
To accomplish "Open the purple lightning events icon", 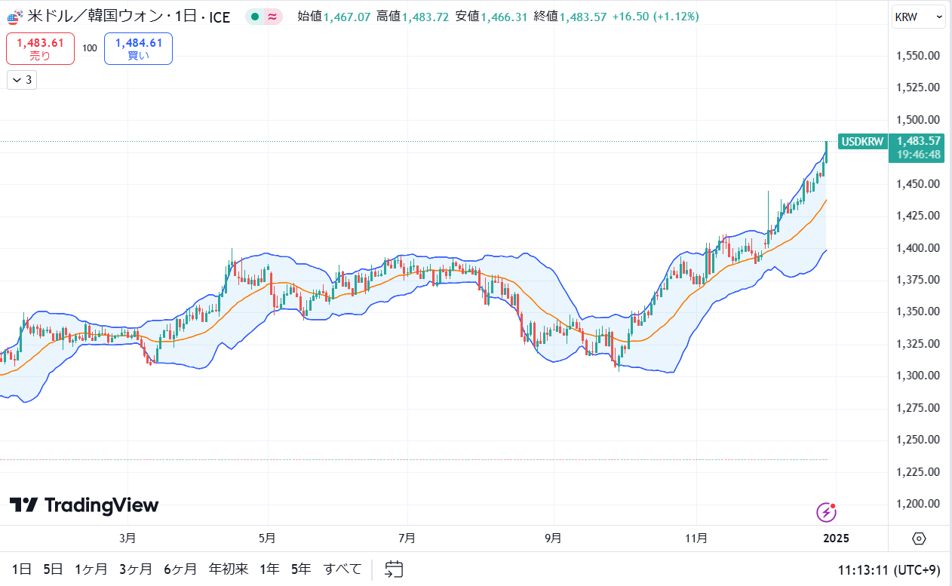I will [x=827, y=513].
